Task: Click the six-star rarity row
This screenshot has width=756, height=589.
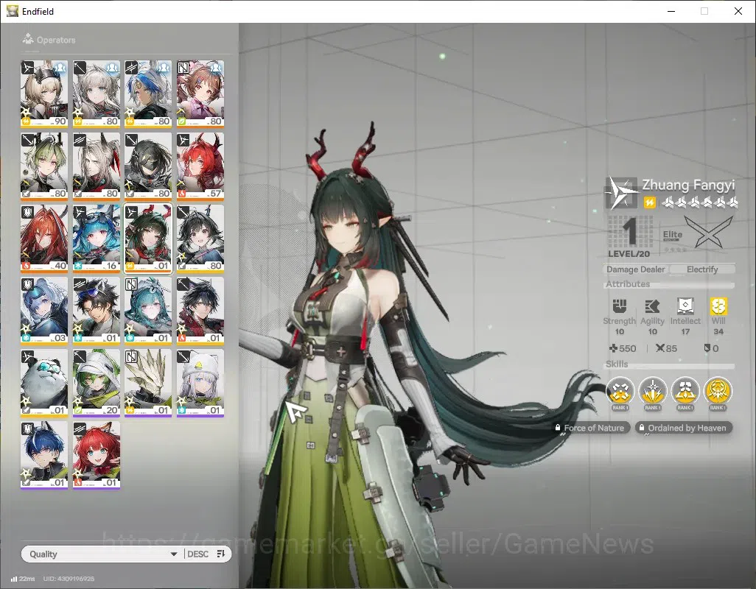Action: [x=699, y=202]
